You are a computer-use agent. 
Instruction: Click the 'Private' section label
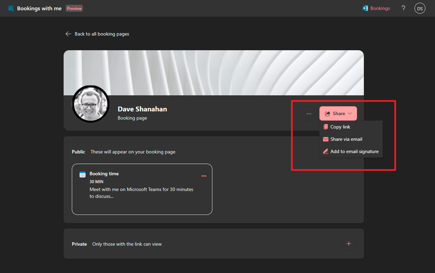[79, 244]
